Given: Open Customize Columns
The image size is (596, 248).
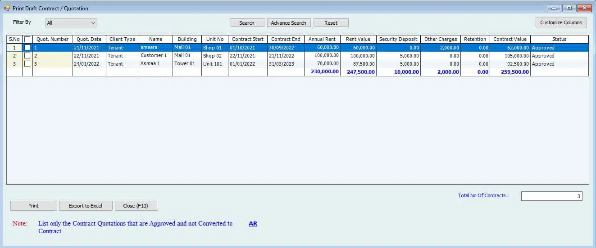Looking at the screenshot, I should click(561, 22).
